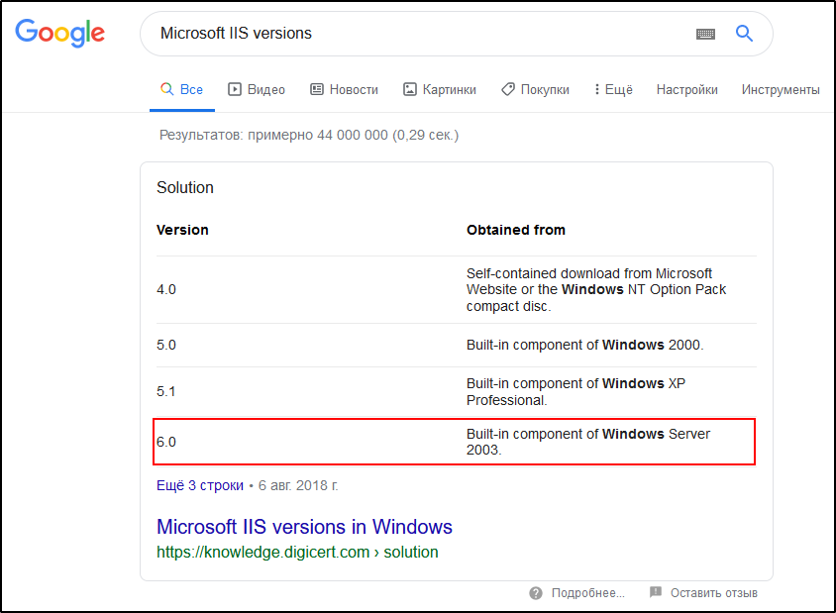The width and height of the screenshot is (836, 613).
Task: Click the question mark help icon
Action: click(536, 593)
